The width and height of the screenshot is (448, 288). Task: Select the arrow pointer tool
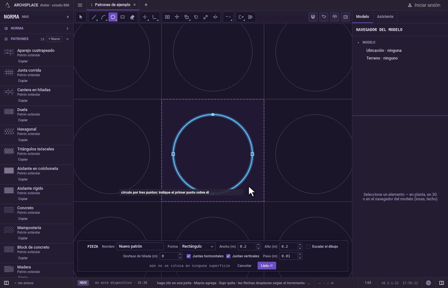81,17
